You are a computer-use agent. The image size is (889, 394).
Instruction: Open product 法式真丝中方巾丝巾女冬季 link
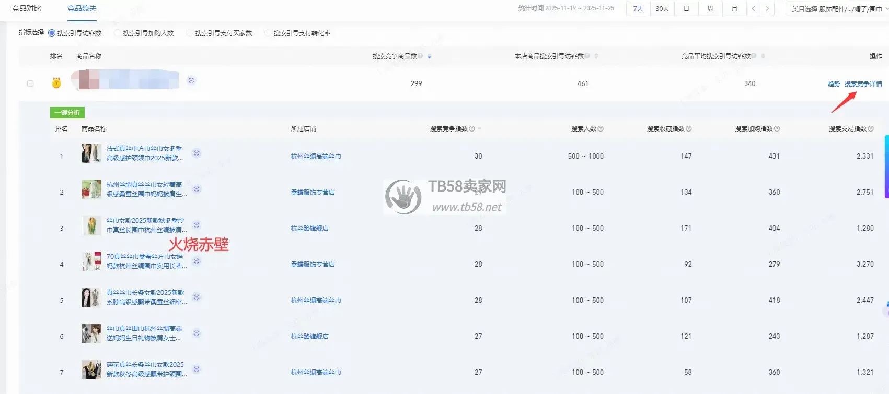[x=145, y=153]
